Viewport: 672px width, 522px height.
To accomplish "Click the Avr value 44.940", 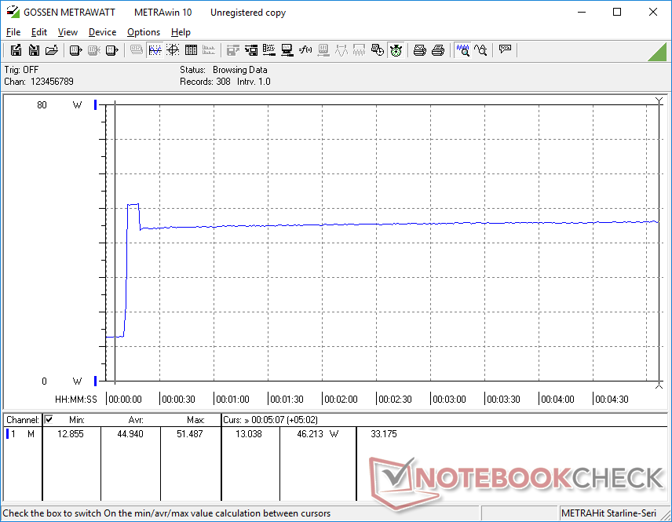I will (130, 434).
